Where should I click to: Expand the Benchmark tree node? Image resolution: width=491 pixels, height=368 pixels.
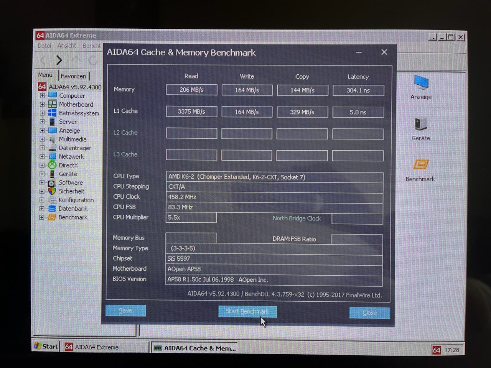(x=42, y=217)
